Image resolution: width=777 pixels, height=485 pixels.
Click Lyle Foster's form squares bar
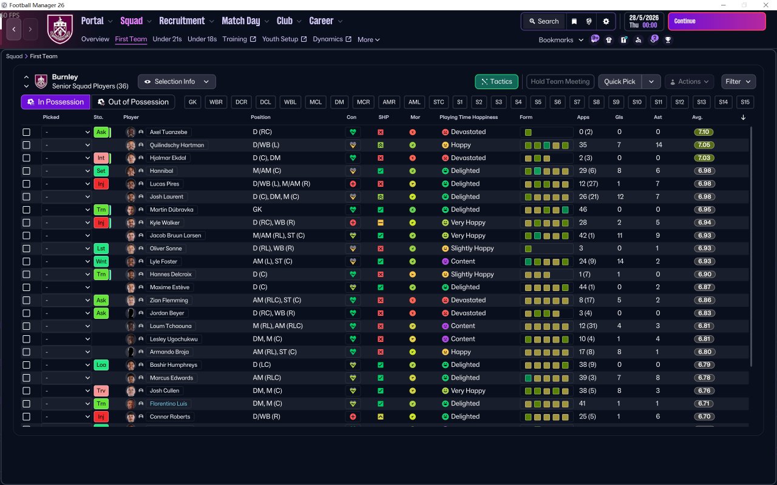[x=546, y=261]
